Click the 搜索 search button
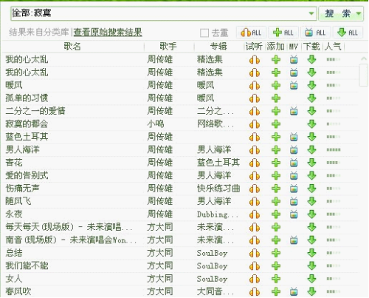Screen dimensions: 369x298 pos(337,13)
